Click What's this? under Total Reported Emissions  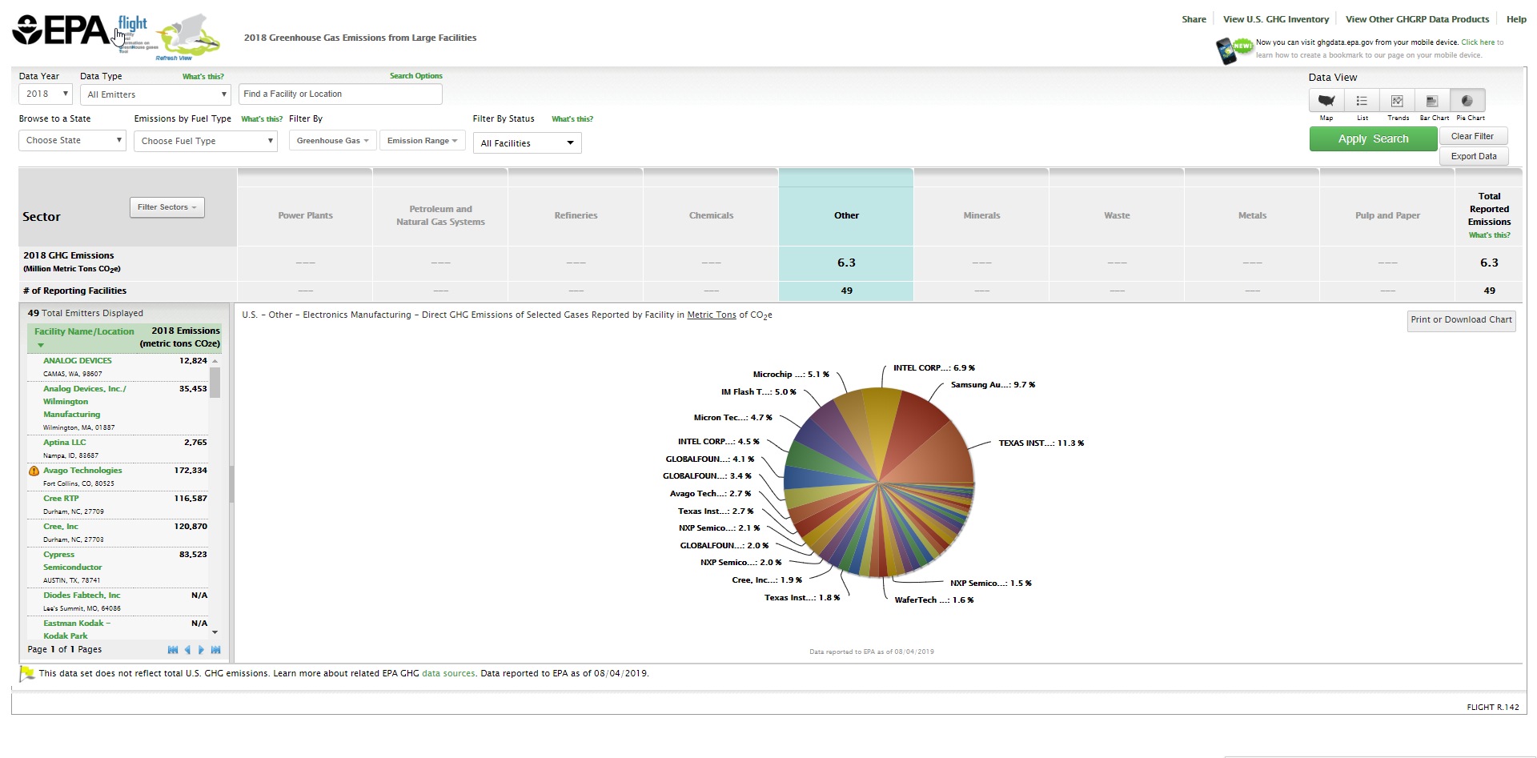1489,235
